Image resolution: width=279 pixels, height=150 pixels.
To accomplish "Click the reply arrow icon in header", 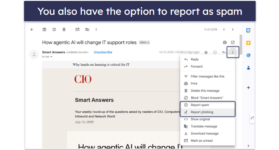I will tap(224, 52).
